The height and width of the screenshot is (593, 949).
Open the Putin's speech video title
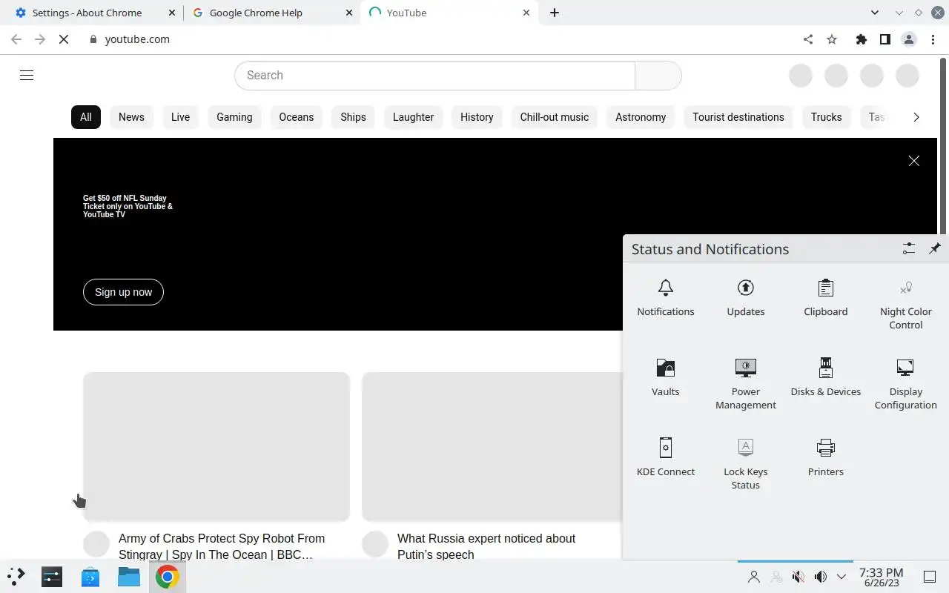click(486, 546)
